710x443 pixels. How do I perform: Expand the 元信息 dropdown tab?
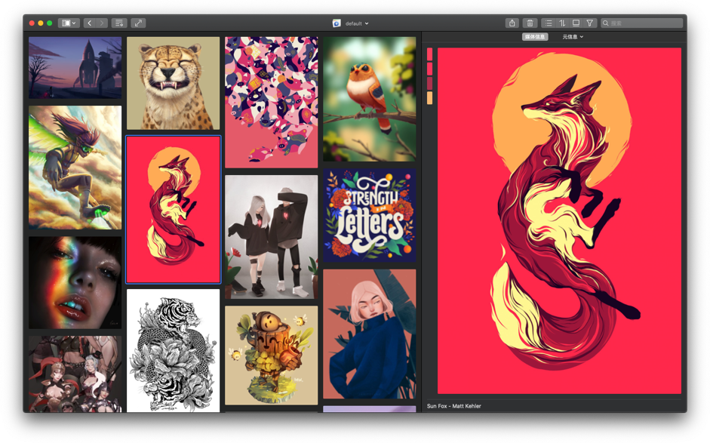[573, 37]
